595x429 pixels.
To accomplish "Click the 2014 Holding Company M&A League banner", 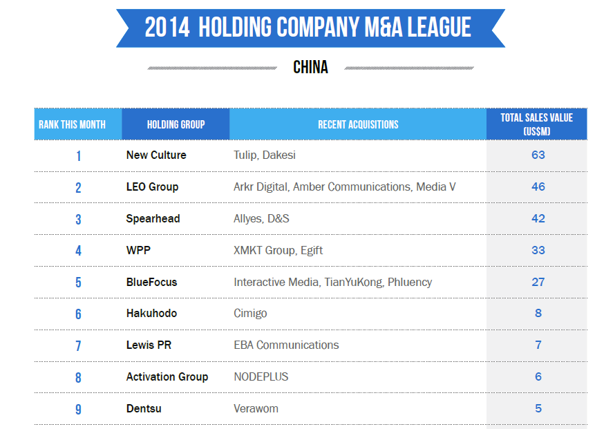I will [x=310, y=28].
